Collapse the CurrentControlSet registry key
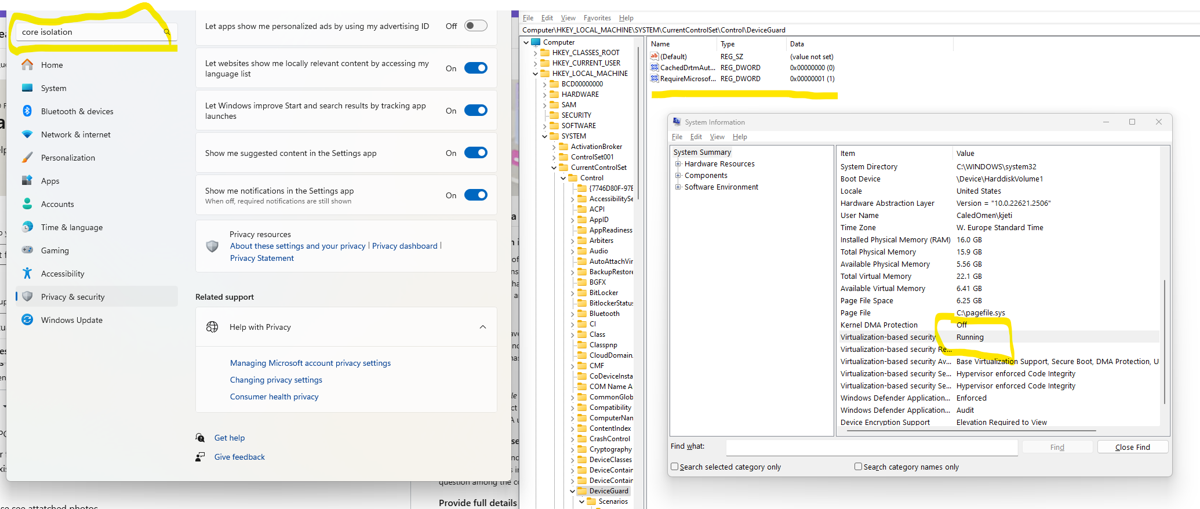 pos(554,168)
